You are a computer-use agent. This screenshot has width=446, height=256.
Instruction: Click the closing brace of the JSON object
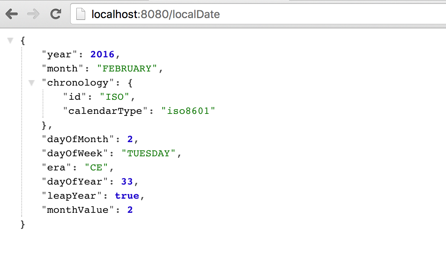[23, 224]
